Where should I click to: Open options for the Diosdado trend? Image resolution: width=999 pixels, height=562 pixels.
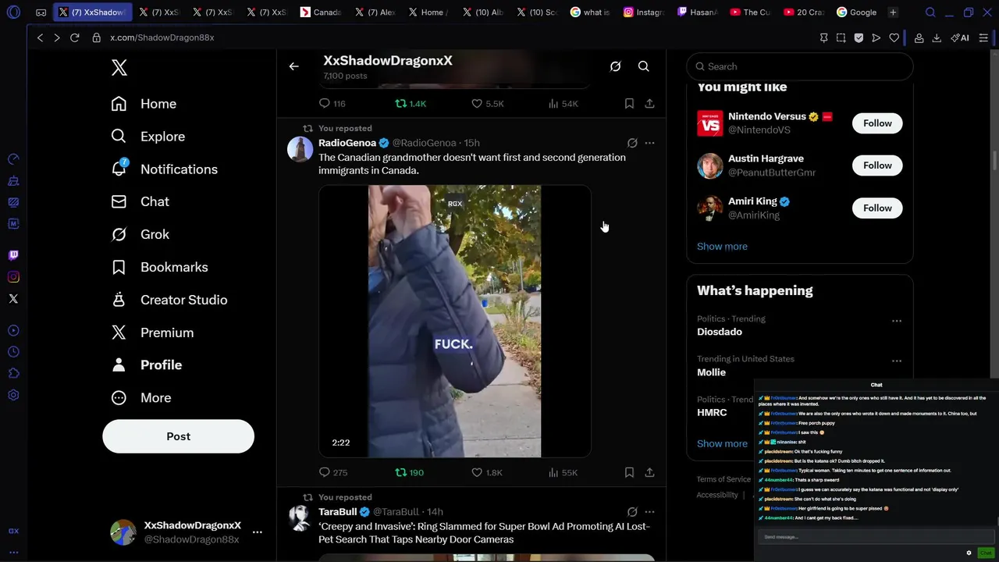897,321
